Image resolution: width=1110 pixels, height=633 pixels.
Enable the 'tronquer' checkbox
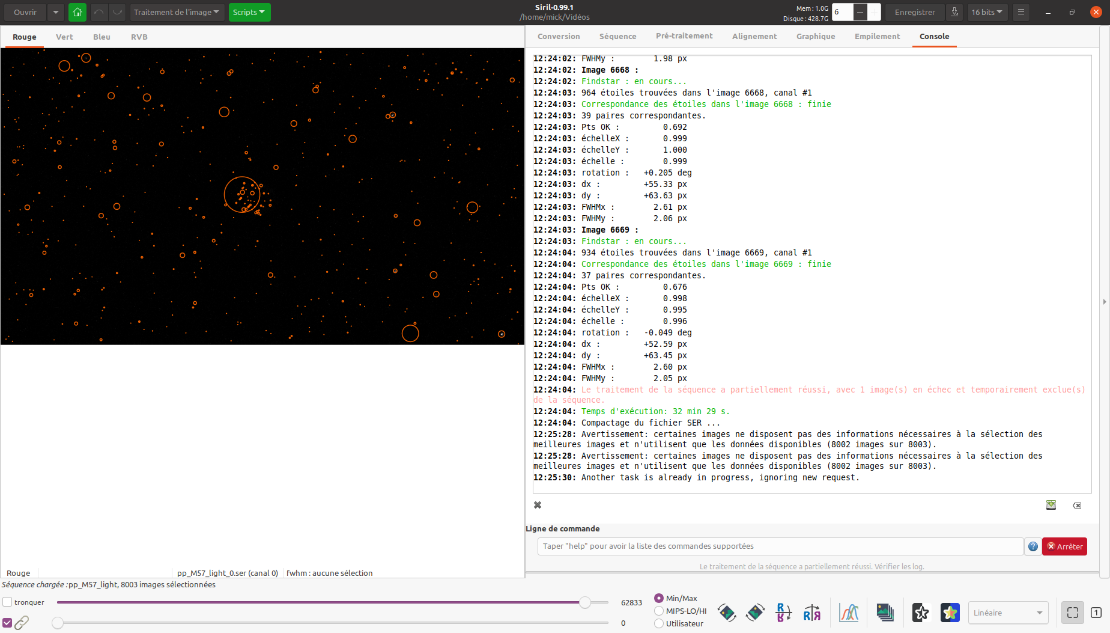click(7, 602)
